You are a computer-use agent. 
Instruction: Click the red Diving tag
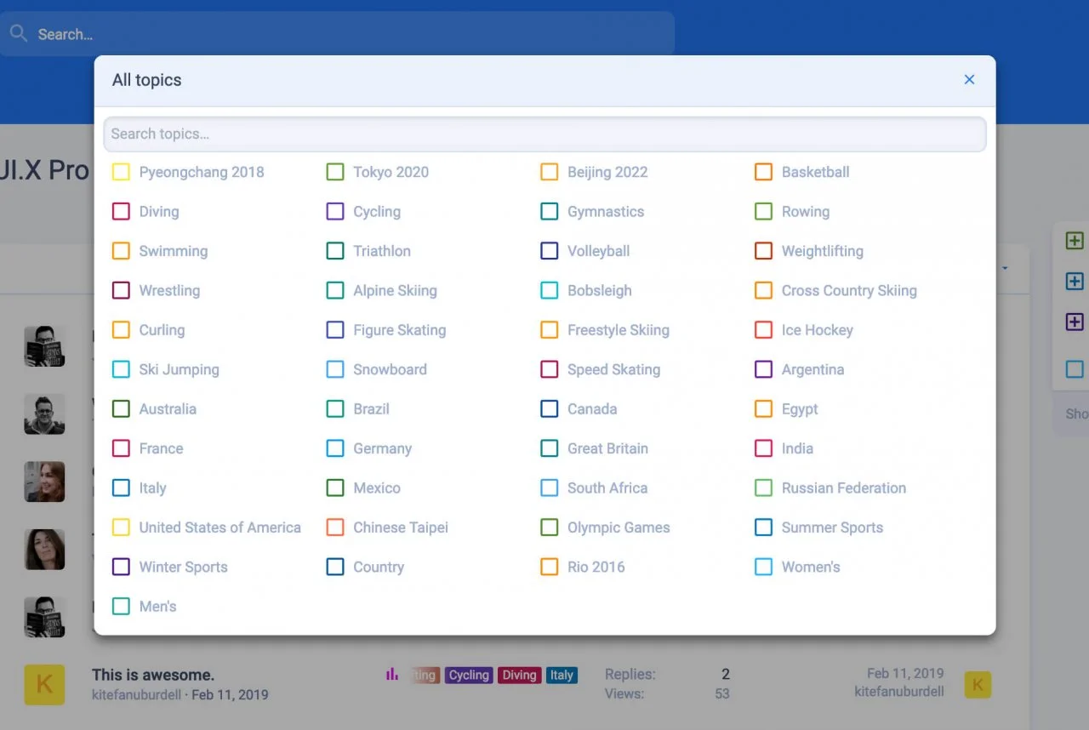click(x=519, y=676)
